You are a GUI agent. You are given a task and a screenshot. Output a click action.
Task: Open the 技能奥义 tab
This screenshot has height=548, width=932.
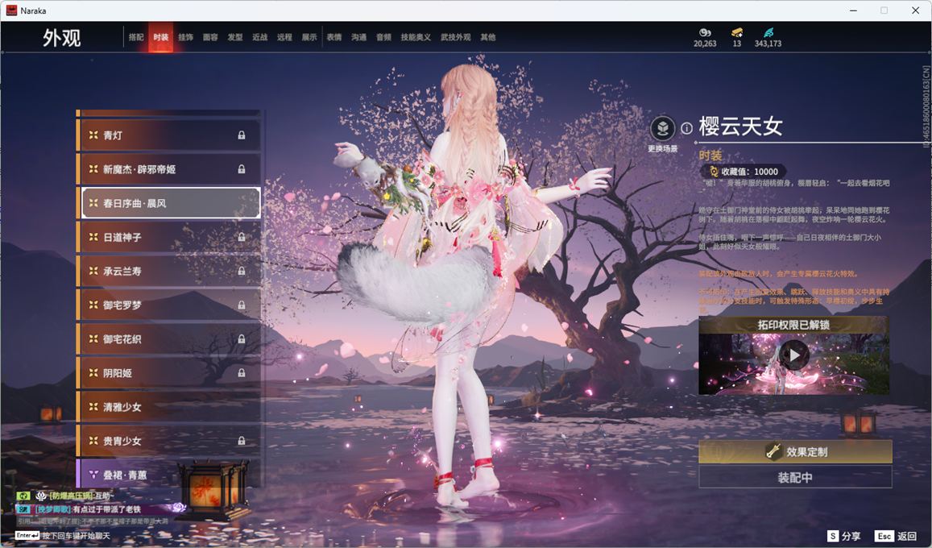[416, 37]
